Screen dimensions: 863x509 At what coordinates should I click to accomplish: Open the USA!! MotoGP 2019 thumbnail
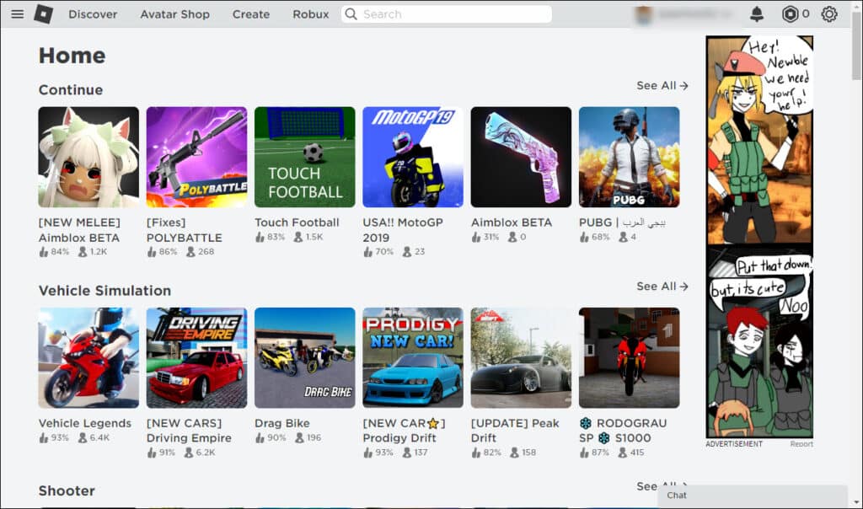click(x=413, y=157)
